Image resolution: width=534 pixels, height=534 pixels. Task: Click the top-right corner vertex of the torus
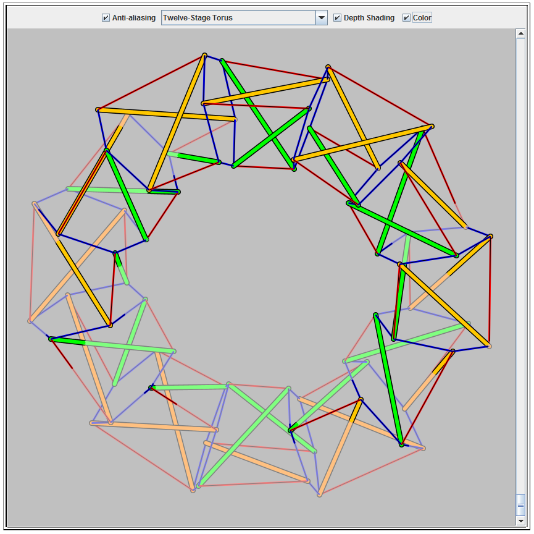432,126
